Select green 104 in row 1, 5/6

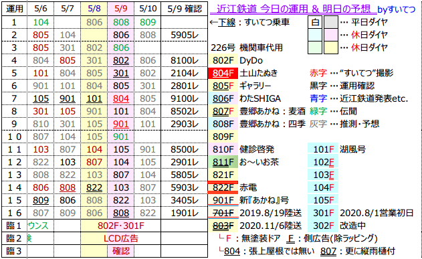click(41, 22)
